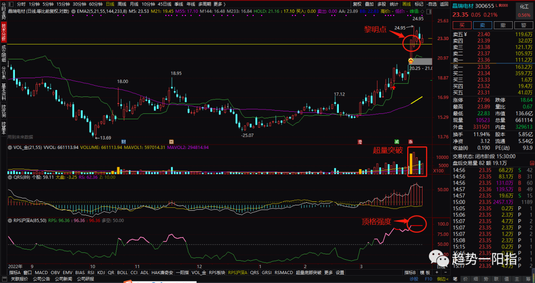Click the 财 event marker below the chart
535x283 pixels.
point(123,141)
